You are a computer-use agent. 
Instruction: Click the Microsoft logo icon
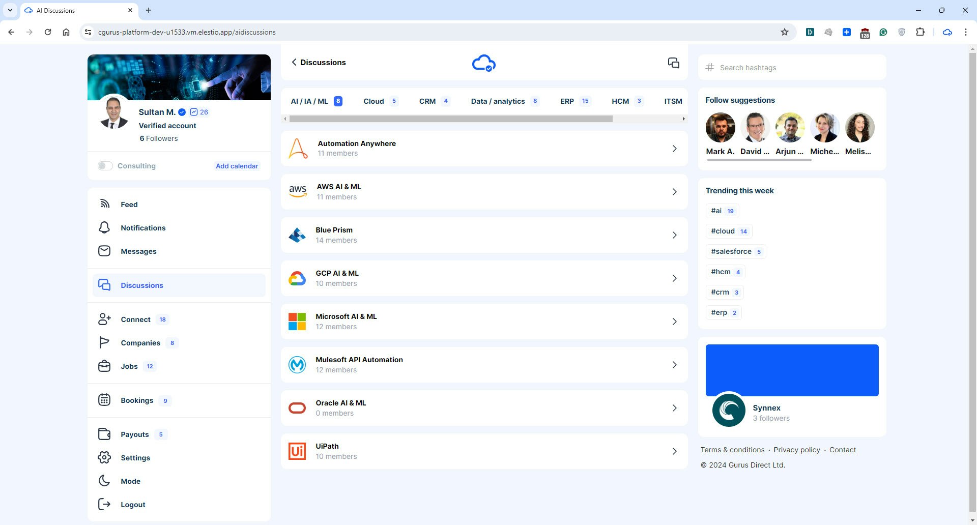point(297,322)
